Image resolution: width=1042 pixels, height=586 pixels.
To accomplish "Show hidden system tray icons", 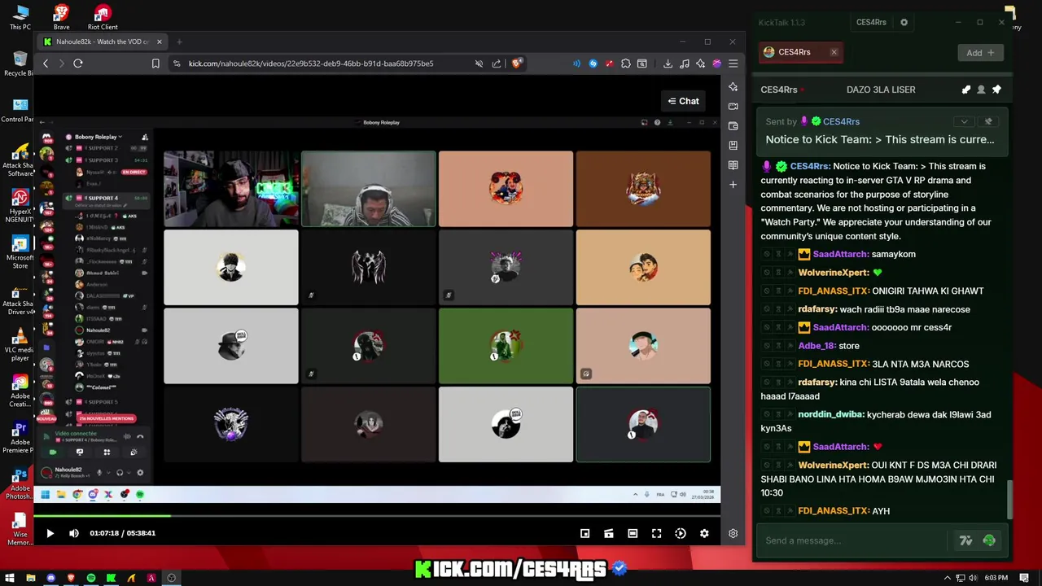I will pos(947,578).
